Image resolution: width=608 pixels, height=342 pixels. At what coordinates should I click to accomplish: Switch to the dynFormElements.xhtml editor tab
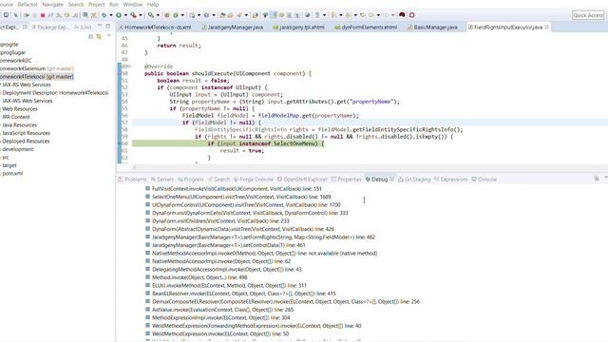click(x=366, y=28)
